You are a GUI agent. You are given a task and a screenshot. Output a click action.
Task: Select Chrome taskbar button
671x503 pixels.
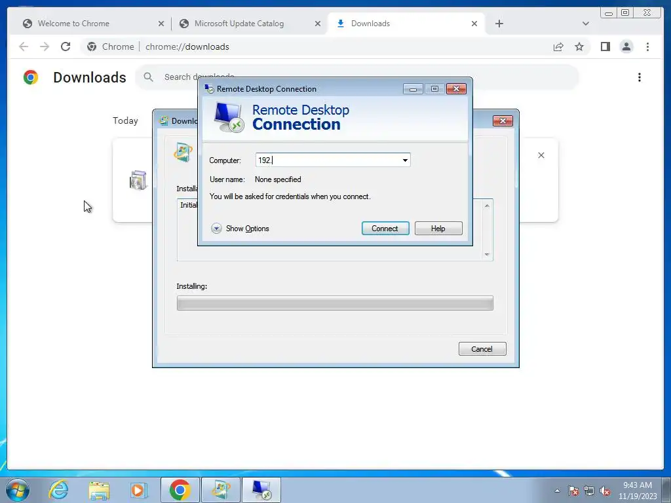180,490
